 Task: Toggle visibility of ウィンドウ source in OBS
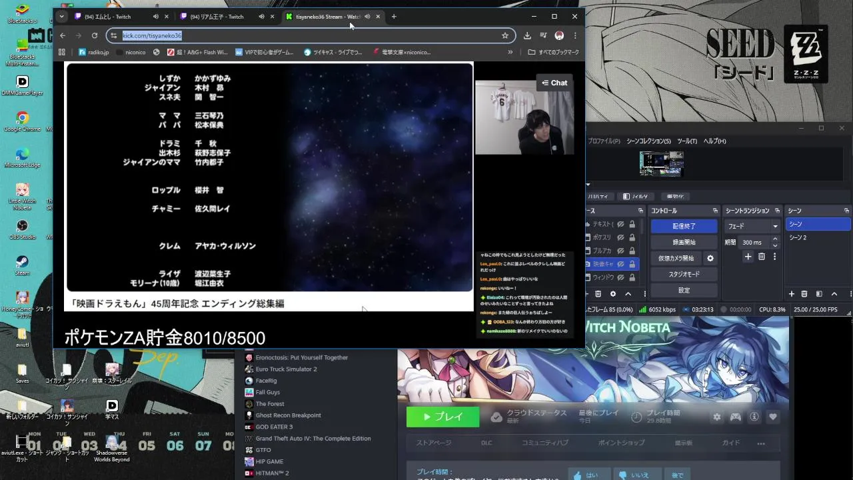click(620, 277)
